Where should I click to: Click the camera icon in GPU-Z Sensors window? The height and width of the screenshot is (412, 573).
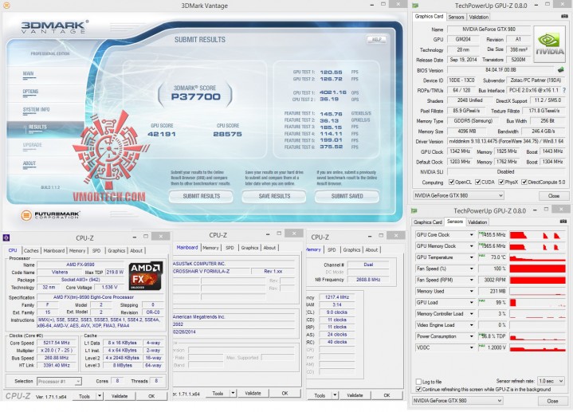563,222
